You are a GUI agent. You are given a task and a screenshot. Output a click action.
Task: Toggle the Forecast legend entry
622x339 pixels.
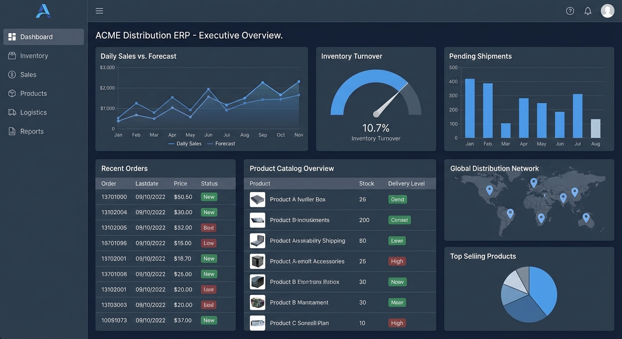[x=221, y=143]
